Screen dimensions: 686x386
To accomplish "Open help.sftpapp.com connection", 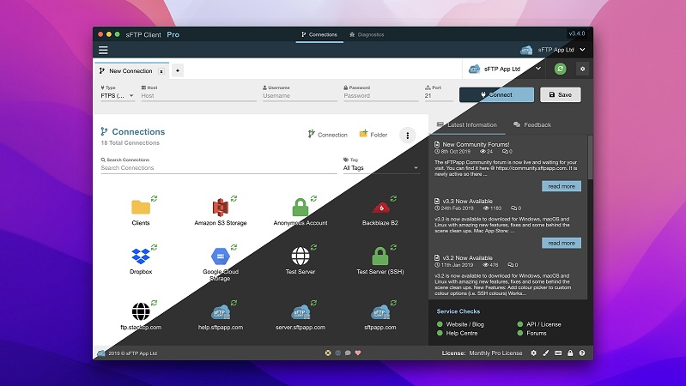I will pos(221,316).
